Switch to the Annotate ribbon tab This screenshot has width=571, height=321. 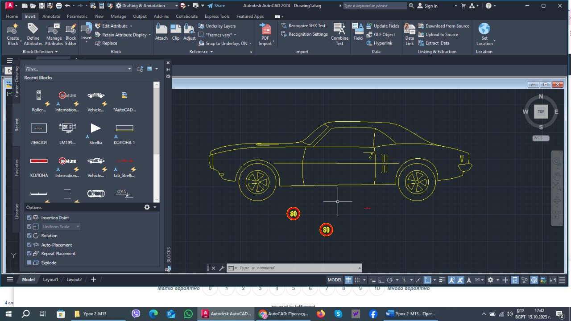[x=51, y=16]
